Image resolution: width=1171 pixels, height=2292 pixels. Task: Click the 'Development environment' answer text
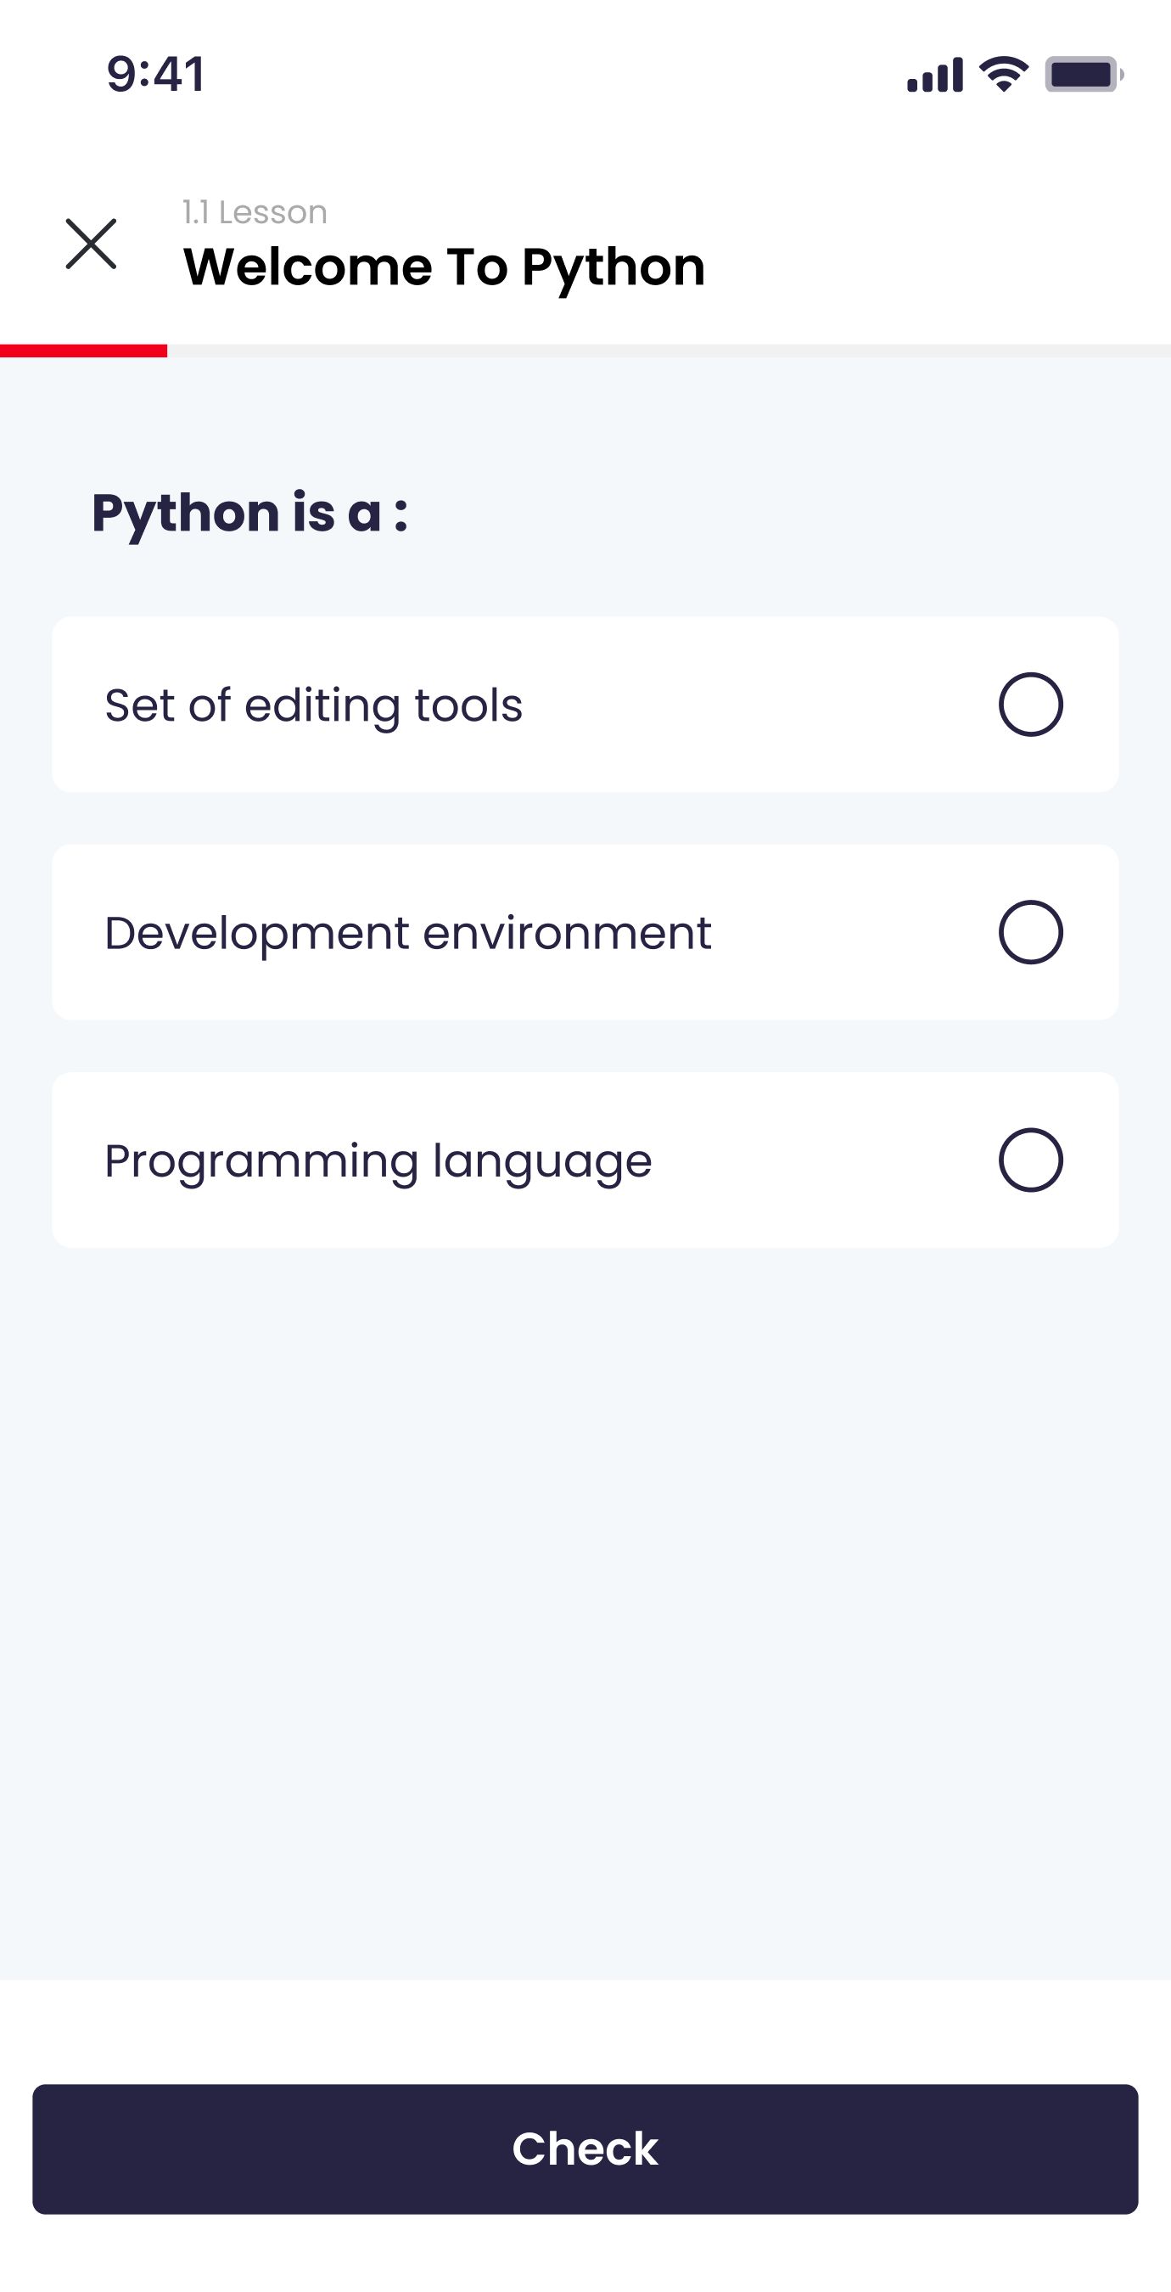point(407,933)
